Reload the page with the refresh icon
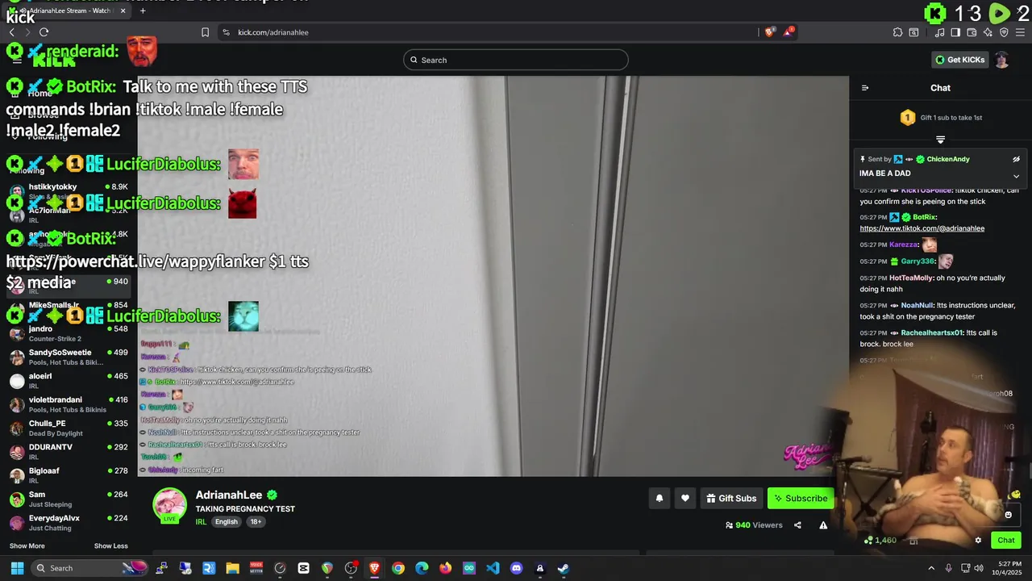The width and height of the screenshot is (1032, 581). coord(44,32)
